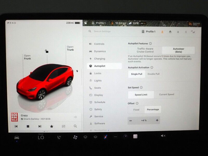Viewport: 208px width, 156px height.
Task: Increase the offset percentage with the plus button
Action: [157, 120]
